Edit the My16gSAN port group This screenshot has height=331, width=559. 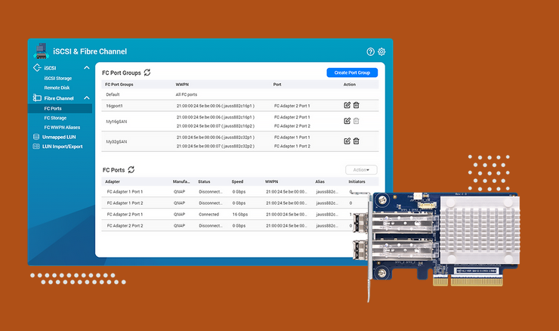[347, 121]
